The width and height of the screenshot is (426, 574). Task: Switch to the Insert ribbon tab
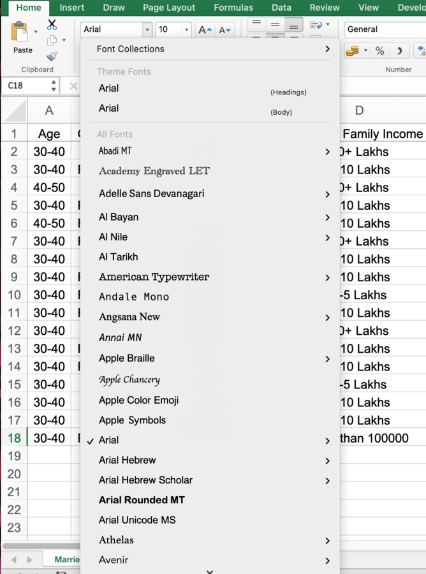click(72, 8)
